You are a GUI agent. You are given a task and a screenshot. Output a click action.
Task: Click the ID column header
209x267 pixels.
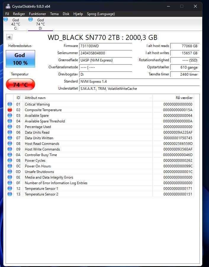coord(18,98)
